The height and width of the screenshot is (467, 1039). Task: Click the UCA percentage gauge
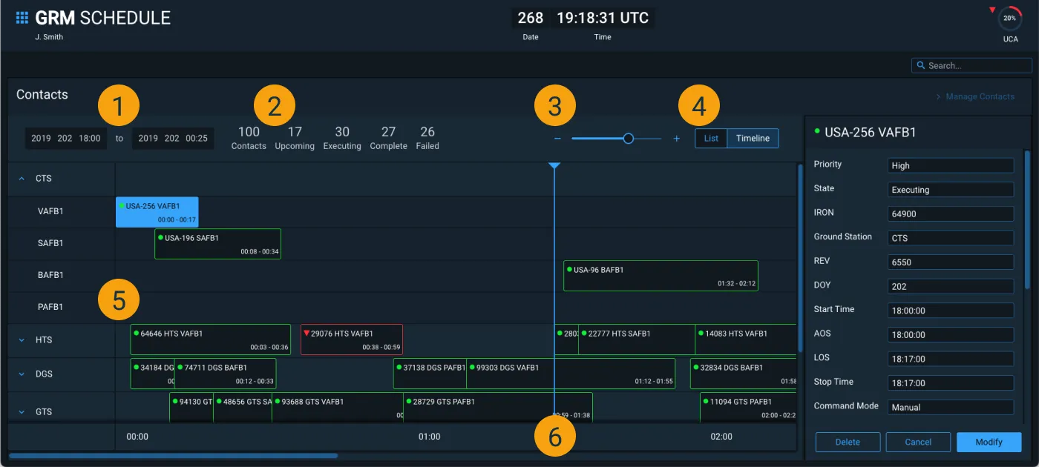click(1009, 19)
